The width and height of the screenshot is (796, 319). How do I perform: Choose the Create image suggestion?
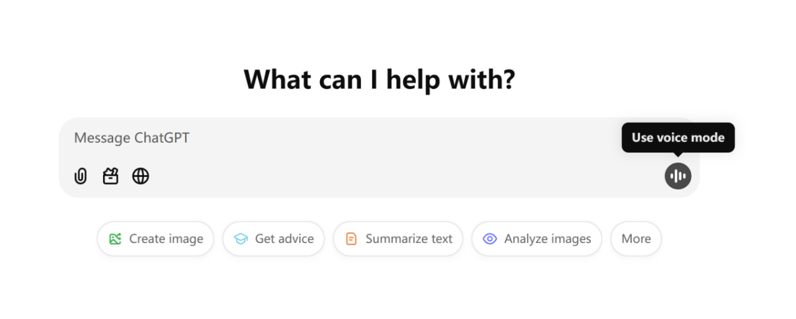pos(155,238)
